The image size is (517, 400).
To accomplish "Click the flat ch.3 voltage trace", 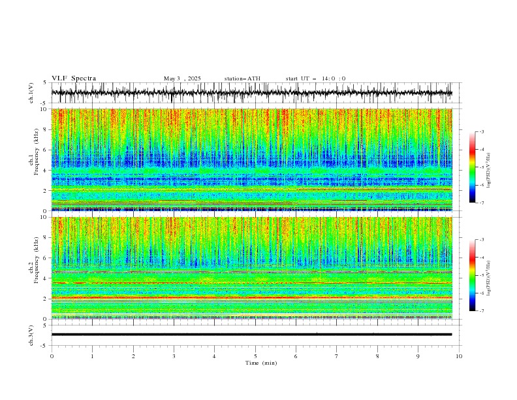I will 251,335.
